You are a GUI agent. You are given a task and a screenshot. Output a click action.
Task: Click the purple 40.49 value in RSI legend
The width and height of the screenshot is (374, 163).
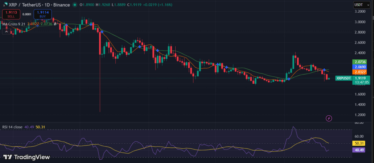[29, 127]
